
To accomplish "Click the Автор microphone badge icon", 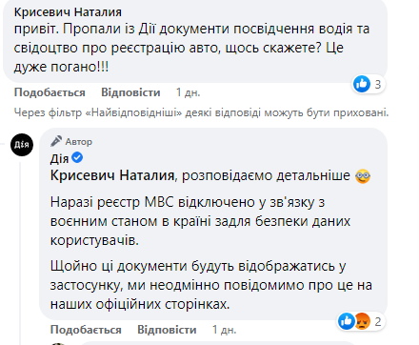I will 56,141.
